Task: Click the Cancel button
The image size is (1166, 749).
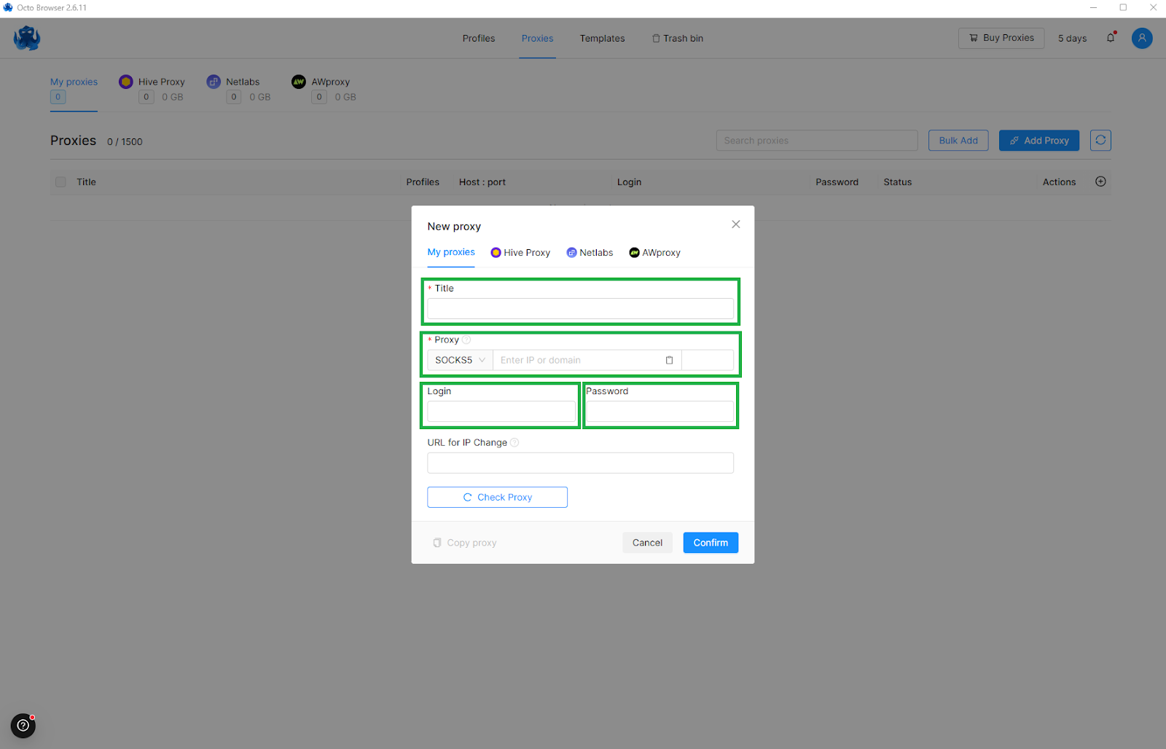Action: (647, 543)
